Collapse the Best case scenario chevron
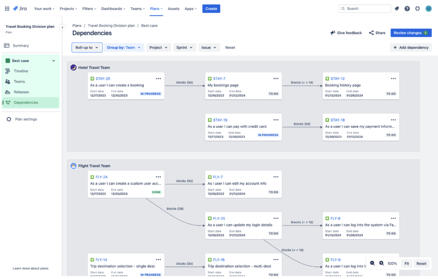The height and width of the screenshot is (279, 438). coord(54,61)
